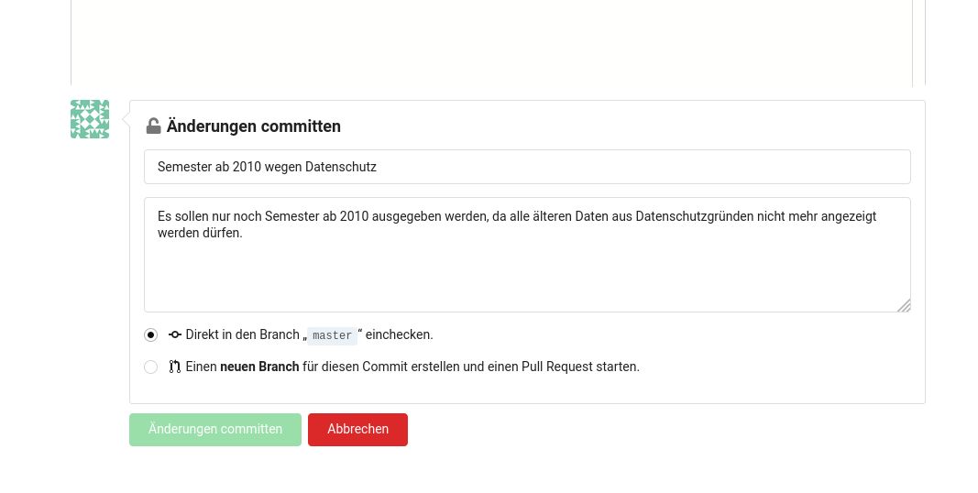978x493 pixels.
Task: Click the 'Änderungen committen' heading text
Action: (253, 126)
